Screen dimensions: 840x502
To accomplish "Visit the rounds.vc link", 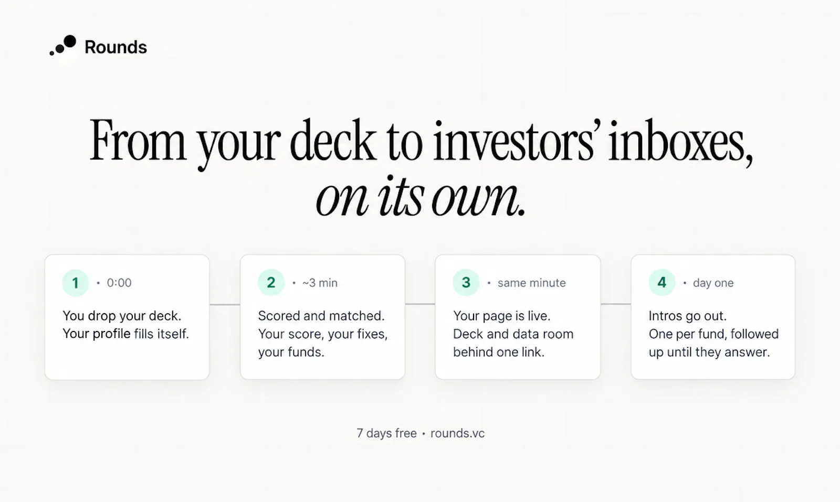I will tap(457, 433).
